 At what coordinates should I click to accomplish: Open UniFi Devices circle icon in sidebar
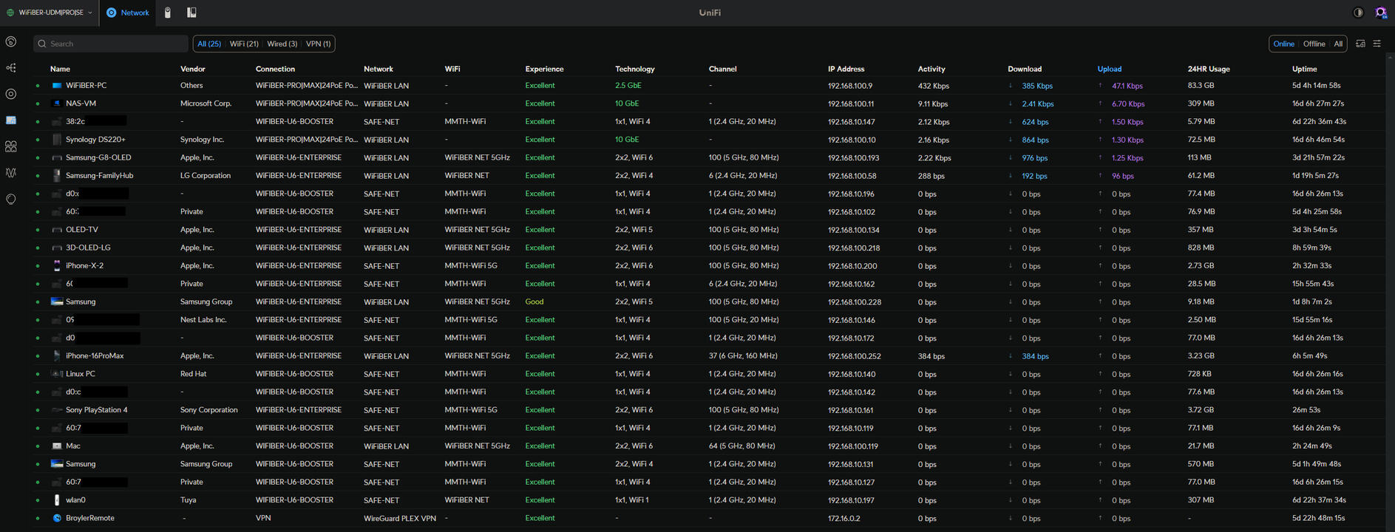click(x=11, y=94)
